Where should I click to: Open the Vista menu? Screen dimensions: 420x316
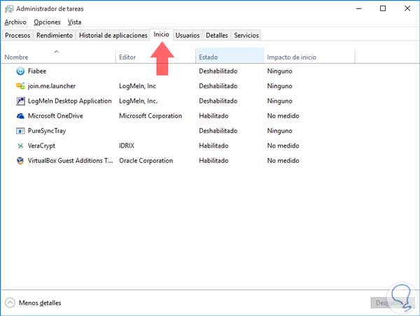pos(74,22)
